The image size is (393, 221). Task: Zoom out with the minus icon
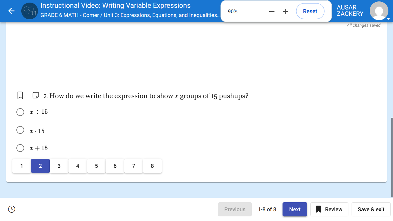pyautogui.click(x=271, y=11)
